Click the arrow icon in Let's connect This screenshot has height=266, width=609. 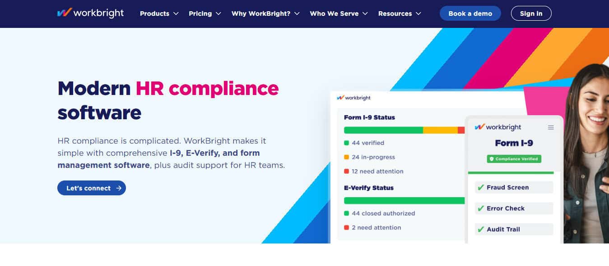119,188
